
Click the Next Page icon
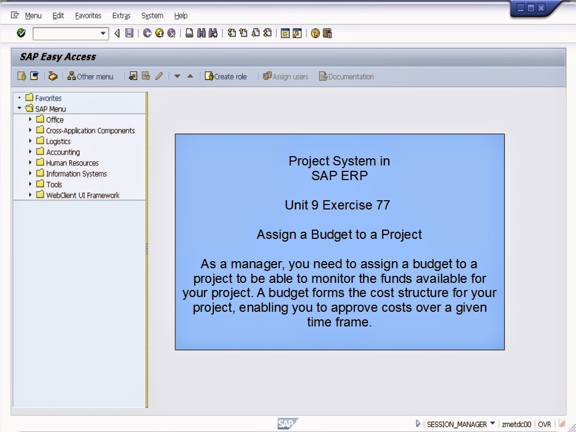pyautogui.click(x=256, y=33)
